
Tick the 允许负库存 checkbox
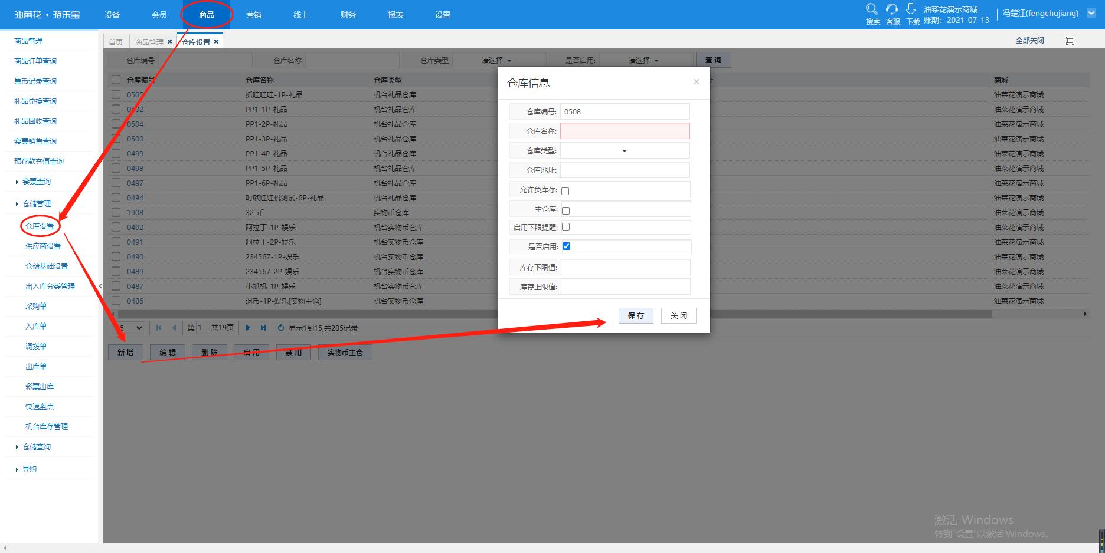coord(565,191)
